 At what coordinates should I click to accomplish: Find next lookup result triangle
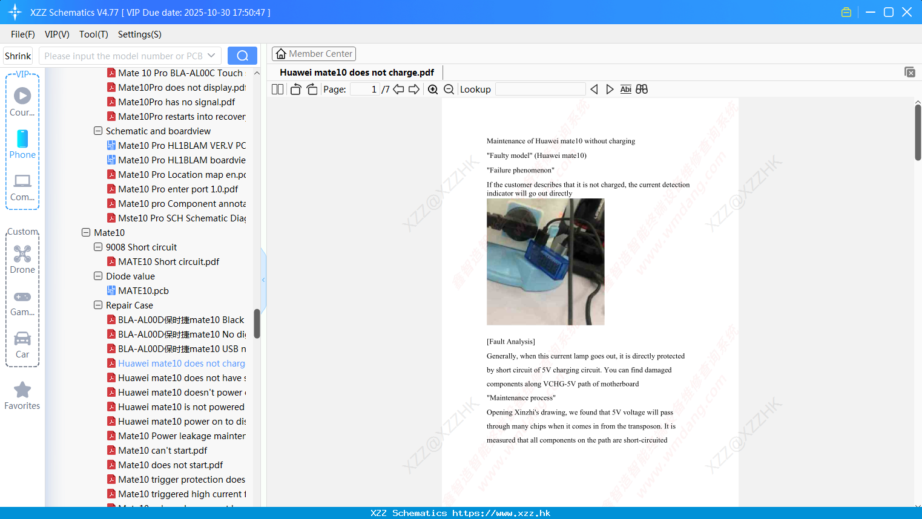tap(610, 90)
